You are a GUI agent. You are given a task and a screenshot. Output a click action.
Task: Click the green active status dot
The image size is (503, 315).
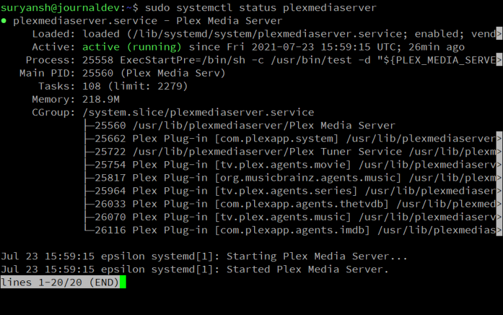click(x=3, y=21)
